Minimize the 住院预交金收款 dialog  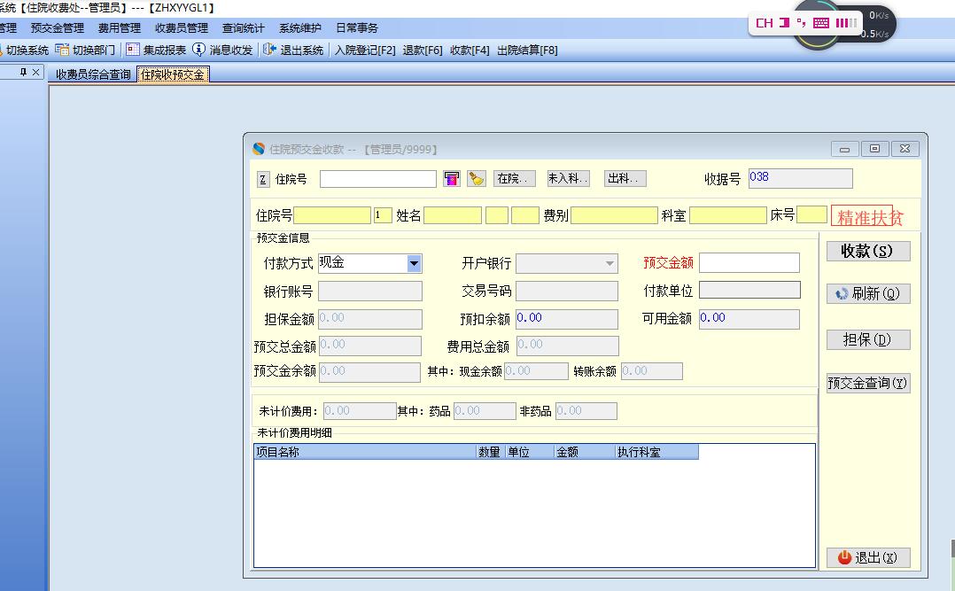(x=845, y=149)
